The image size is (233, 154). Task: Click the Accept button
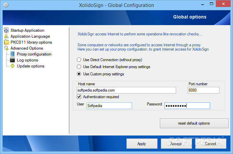pos(176,143)
